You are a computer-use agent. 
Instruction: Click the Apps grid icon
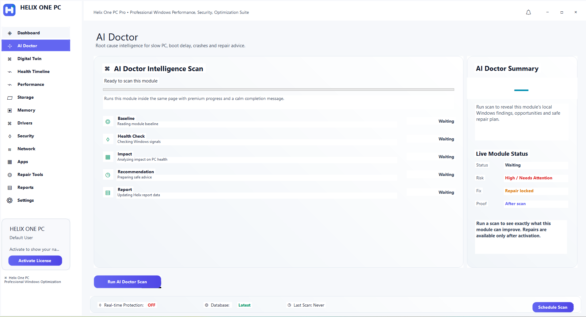pyautogui.click(x=10, y=162)
